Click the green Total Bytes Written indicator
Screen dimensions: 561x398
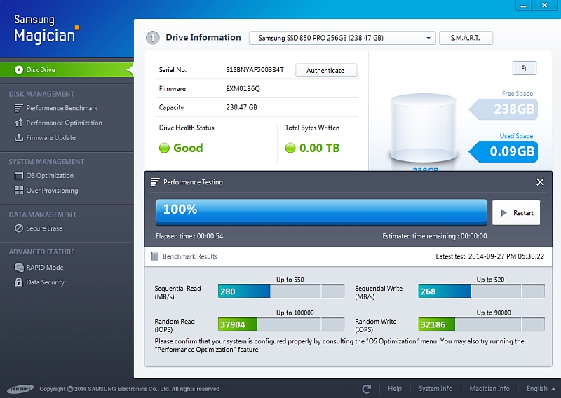coord(290,148)
